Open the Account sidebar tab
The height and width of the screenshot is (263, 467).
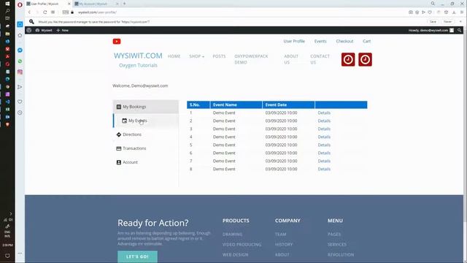146,162
